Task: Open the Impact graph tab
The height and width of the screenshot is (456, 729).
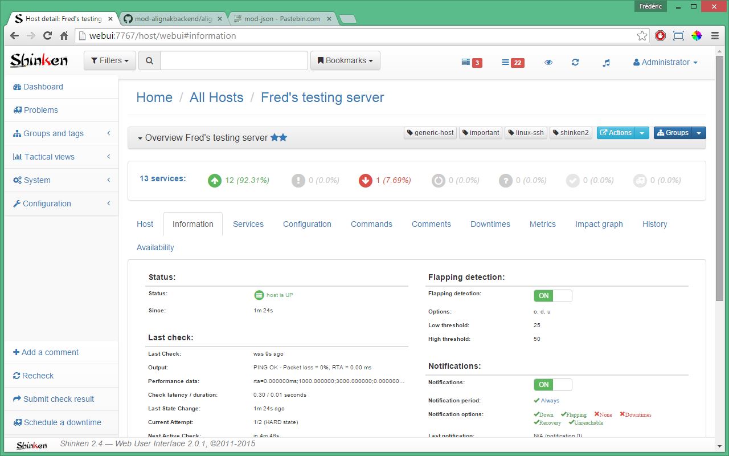Action: [599, 224]
